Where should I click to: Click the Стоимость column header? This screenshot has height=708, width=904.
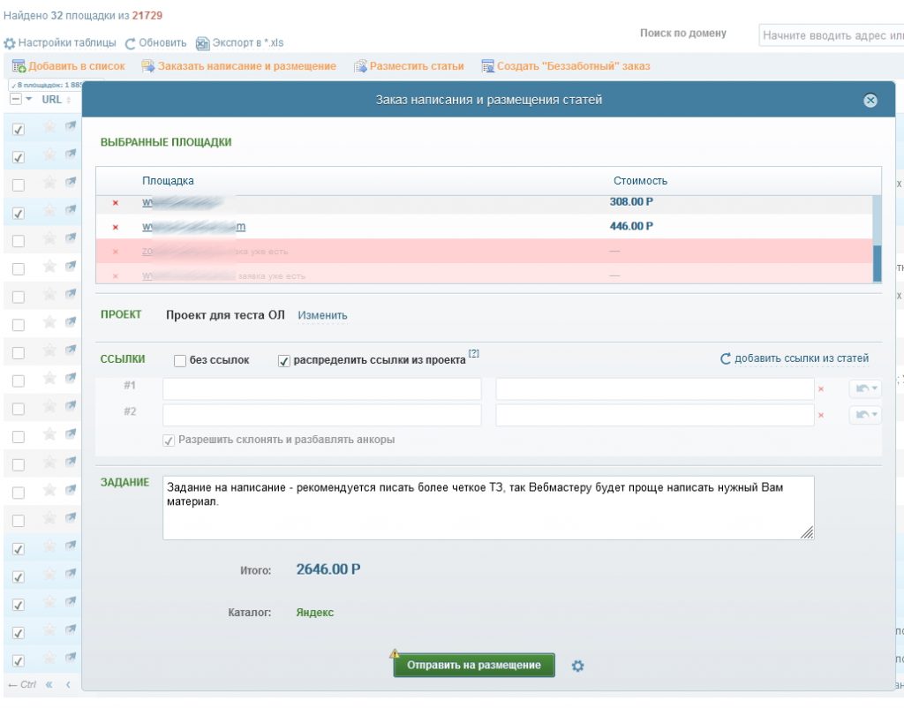tap(640, 181)
